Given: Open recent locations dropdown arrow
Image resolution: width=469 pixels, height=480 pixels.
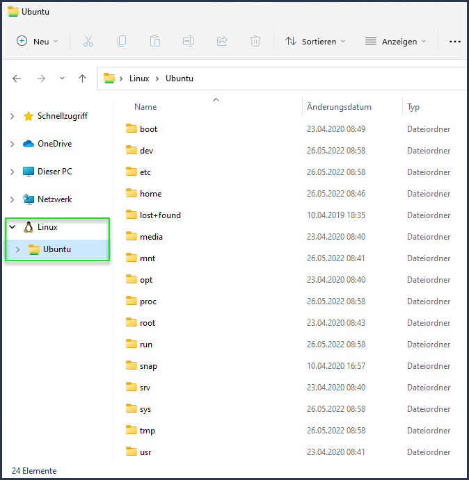Looking at the screenshot, I should (62, 78).
